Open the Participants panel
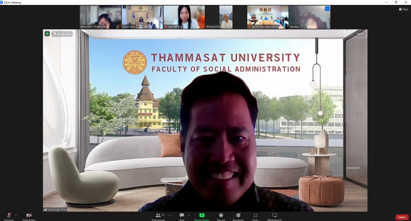Viewport: 411px width, 221px height. [x=158, y=216]
